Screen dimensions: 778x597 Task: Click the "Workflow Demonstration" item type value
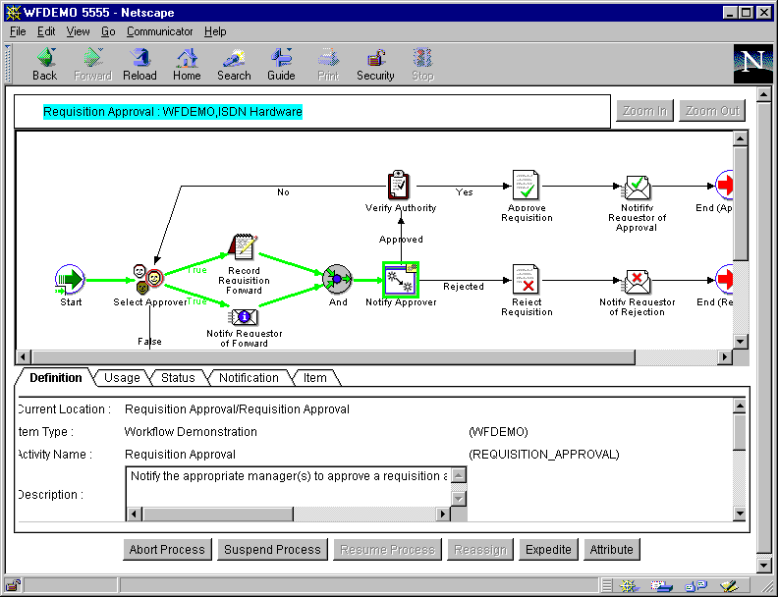point(191,432)
